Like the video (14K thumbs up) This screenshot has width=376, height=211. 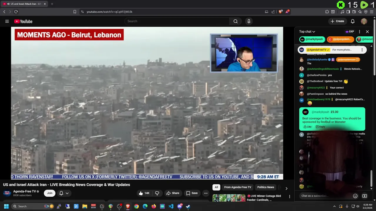(x=144, y=193)
